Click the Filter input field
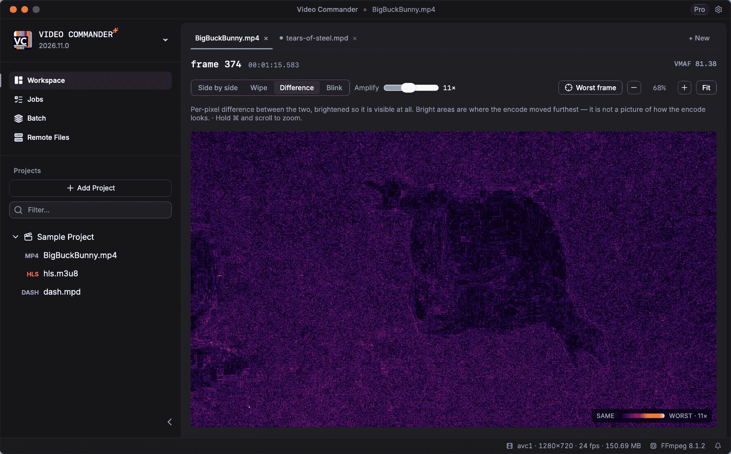 coord(90,210)
